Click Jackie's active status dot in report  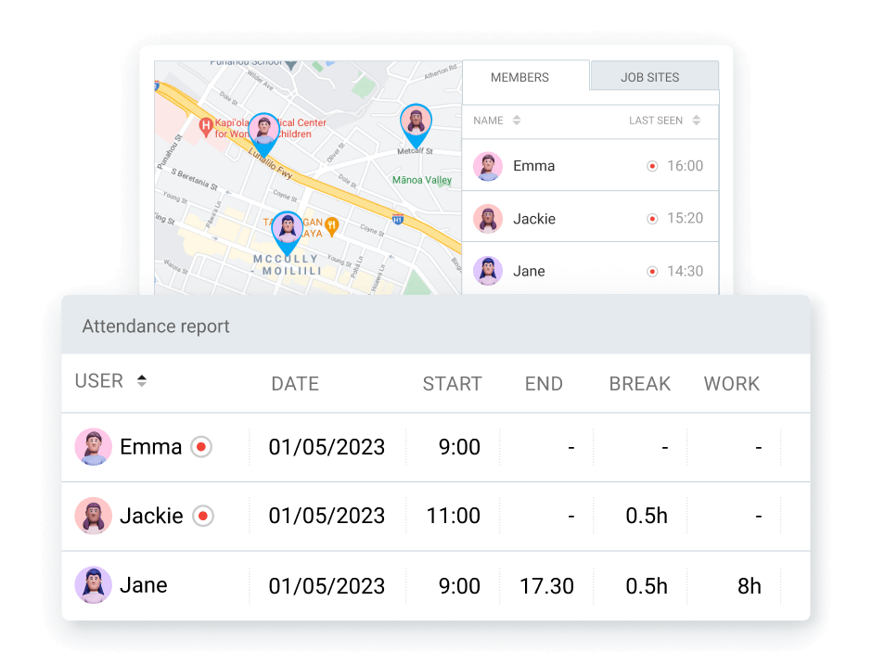(203, 516)
